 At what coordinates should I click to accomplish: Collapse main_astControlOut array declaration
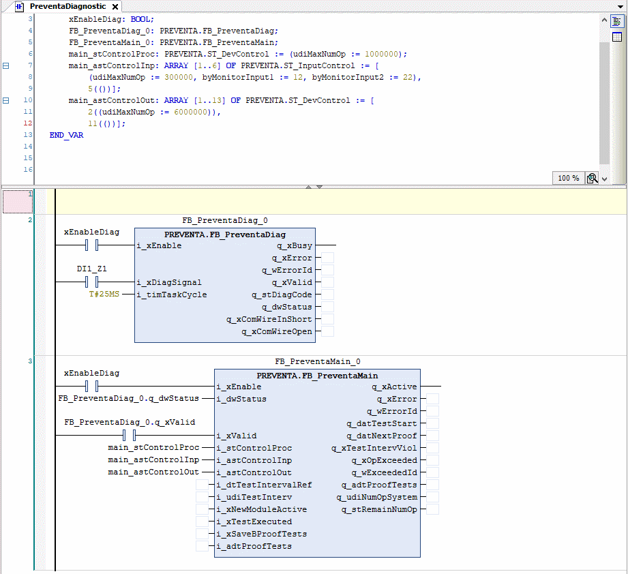(x=6, y=100)
